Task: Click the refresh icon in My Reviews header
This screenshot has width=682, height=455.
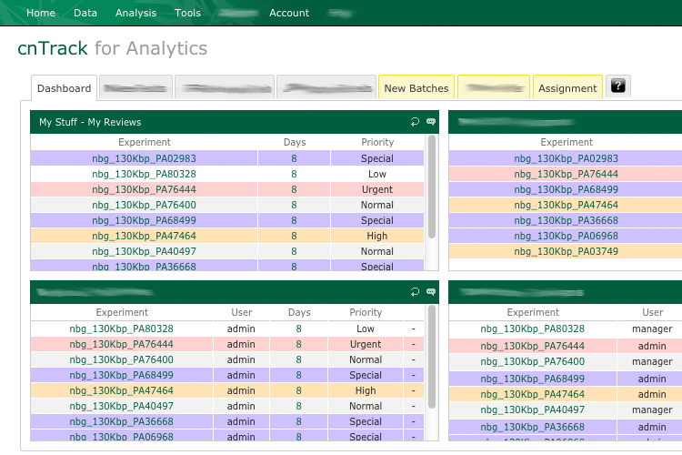Action: 415,122
